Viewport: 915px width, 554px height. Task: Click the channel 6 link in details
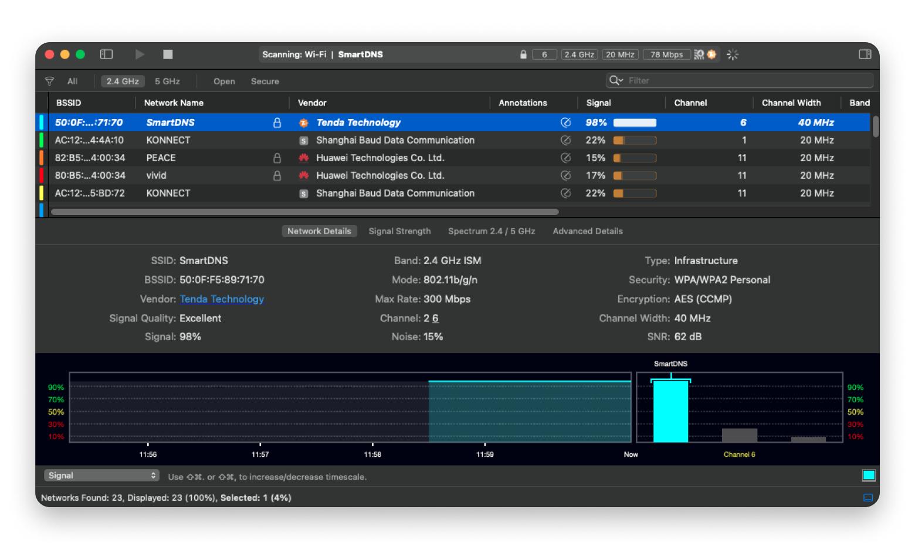pos(435,319)
